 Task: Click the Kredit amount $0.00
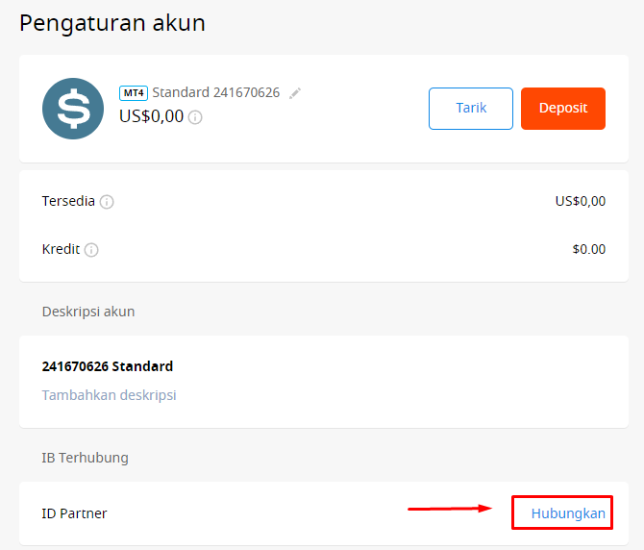pos(588,249)
